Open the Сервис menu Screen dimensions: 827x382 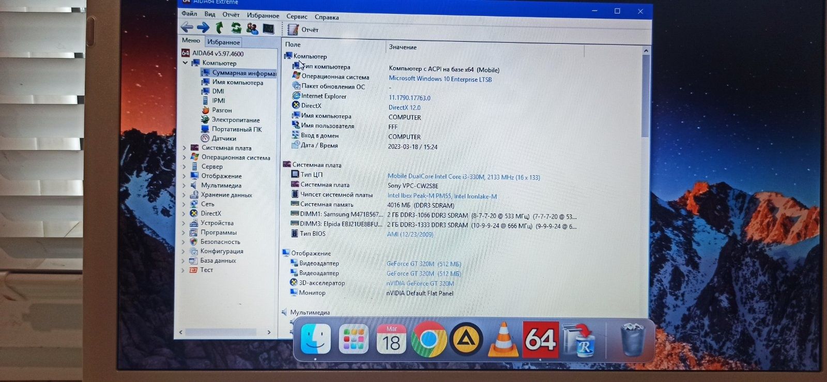click(297, 17)
